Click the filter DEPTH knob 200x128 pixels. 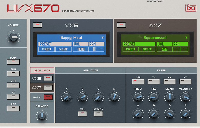[x=170, y=97]
